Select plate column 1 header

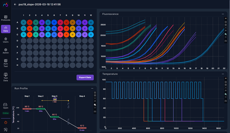tap(23, 15)
